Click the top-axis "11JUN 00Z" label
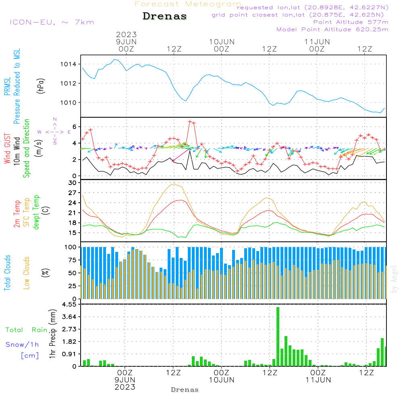This screenshot has width=403, height=403. tap(317, 45)
